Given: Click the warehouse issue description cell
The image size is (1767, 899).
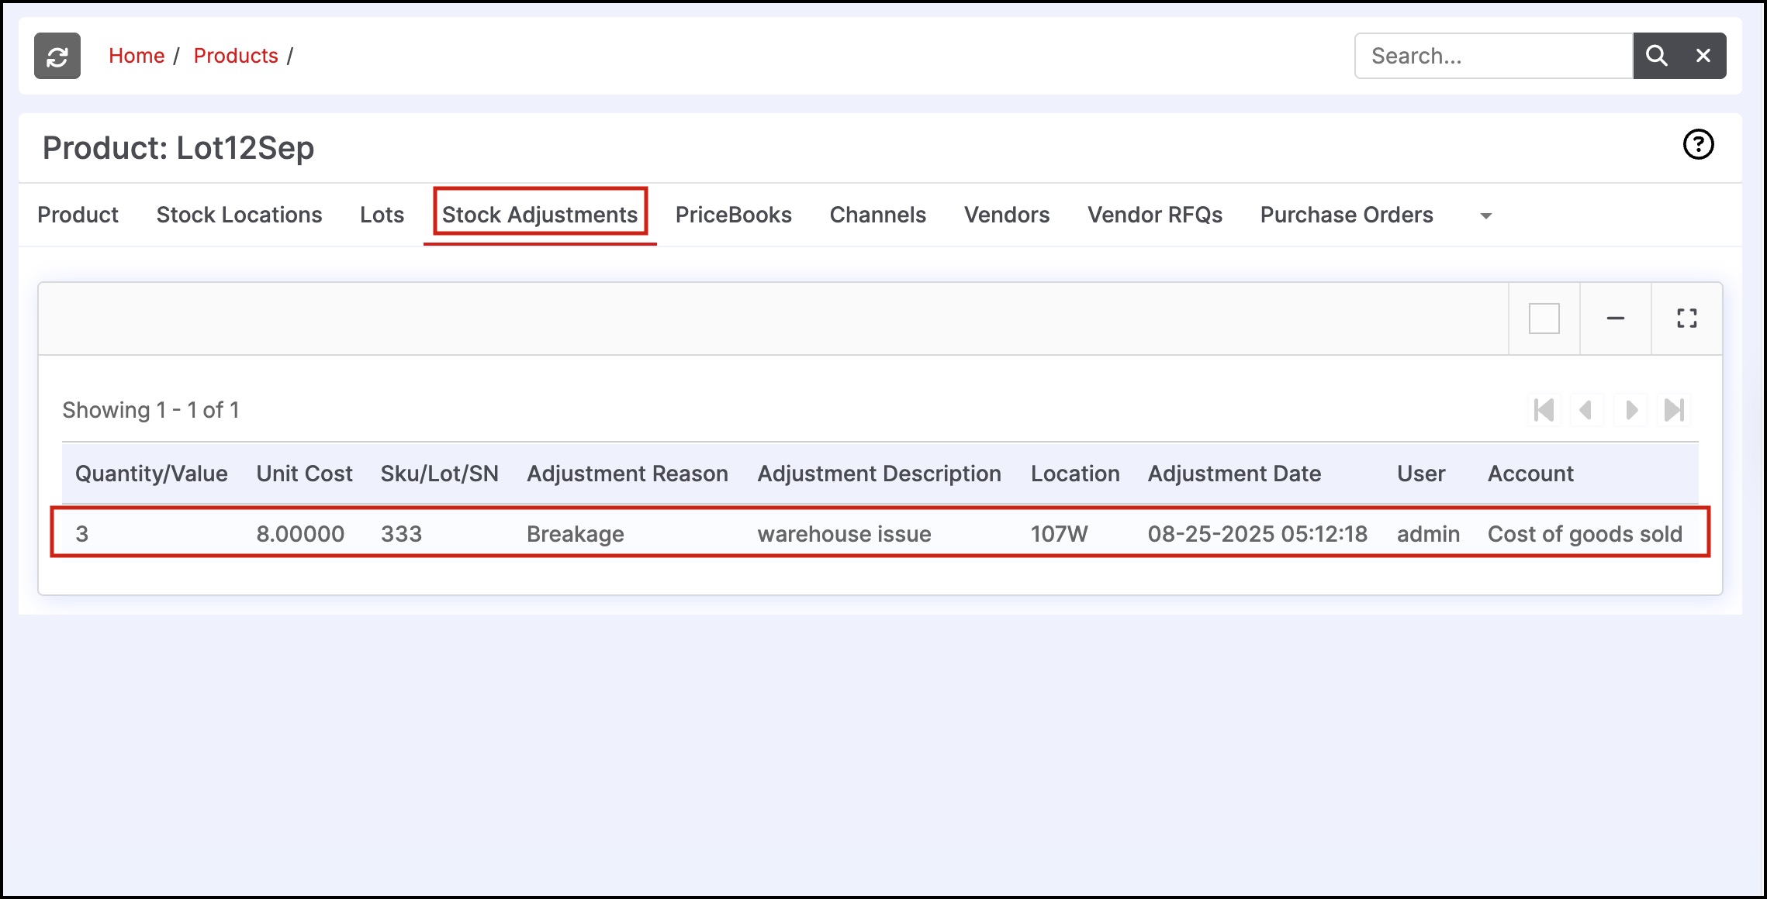Looking at the screenshot, I should (844, 534).
